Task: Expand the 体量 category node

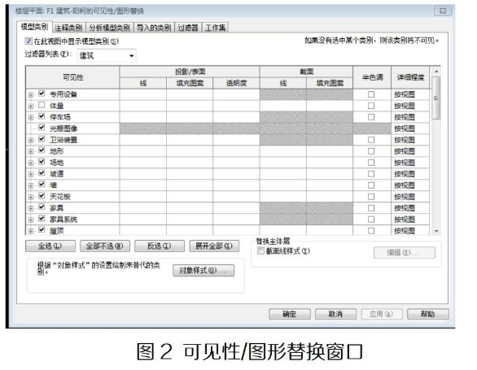Action: (x=31, y=106)
